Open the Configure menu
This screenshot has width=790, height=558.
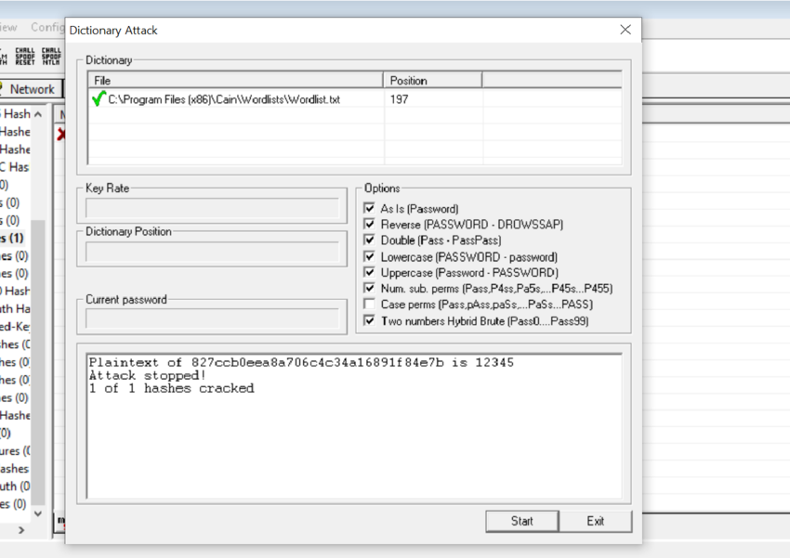(x=46, y=27)
